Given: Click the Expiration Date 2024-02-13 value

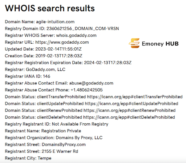Looking at the screenshot, I should click(108, 63).
